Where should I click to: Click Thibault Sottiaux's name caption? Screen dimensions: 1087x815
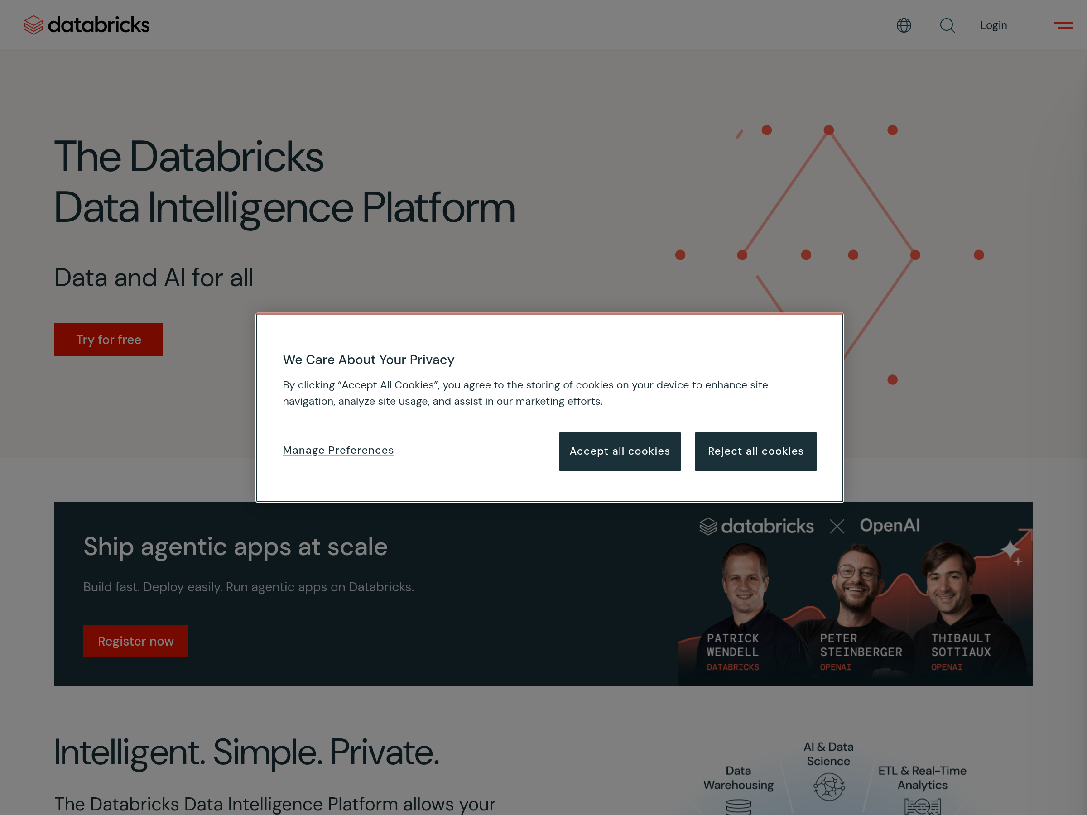point(961,645)
